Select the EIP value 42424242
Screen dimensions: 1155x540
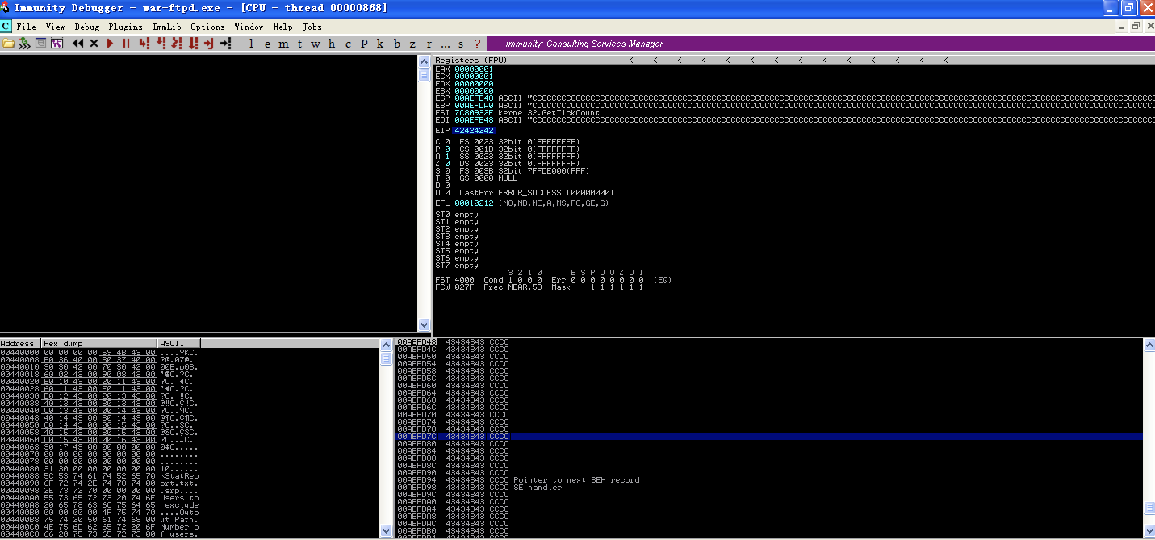pos(474,130)
